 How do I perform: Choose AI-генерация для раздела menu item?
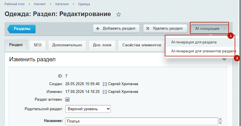194,42
